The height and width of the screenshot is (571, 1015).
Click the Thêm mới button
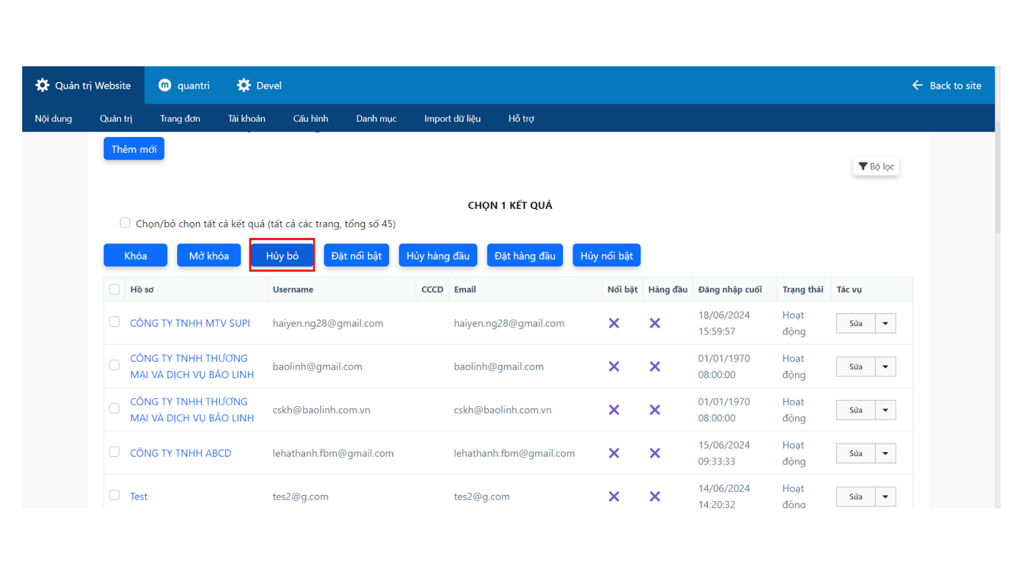(x=134, y=149)
